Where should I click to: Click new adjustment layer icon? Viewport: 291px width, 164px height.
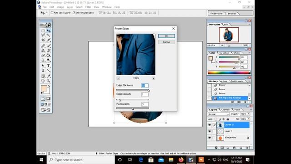pyautogui.click(x=235, y=148)
